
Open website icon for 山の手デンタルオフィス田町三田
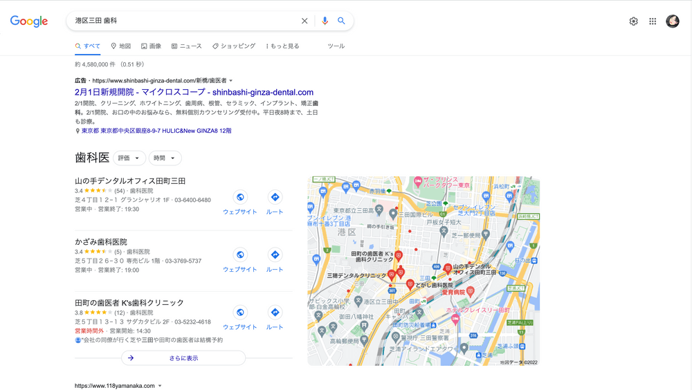tap(239, 197)
